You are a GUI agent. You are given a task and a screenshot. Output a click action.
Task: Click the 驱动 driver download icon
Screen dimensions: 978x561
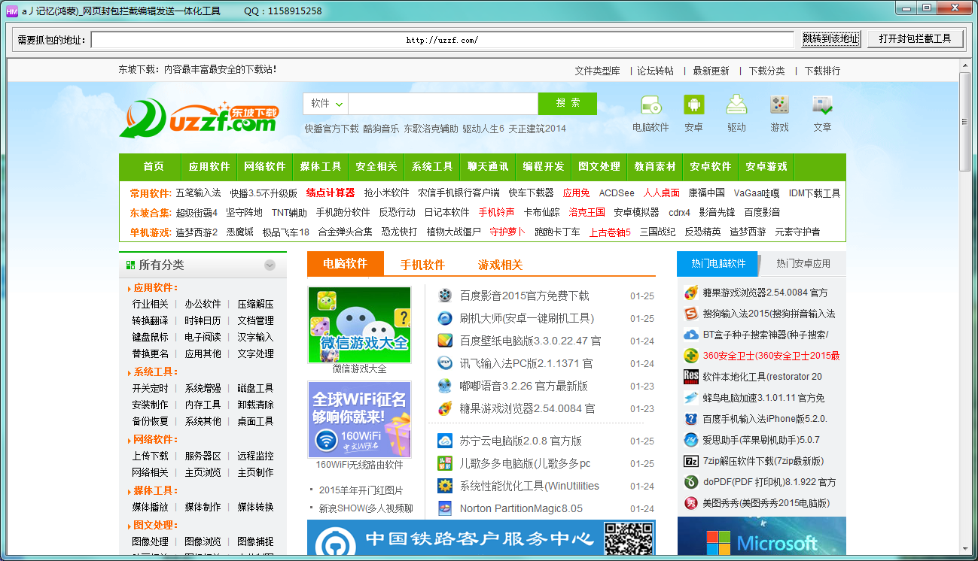point(736,105)
